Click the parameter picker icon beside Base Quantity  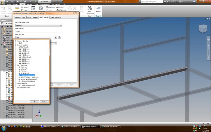(59, 37)
